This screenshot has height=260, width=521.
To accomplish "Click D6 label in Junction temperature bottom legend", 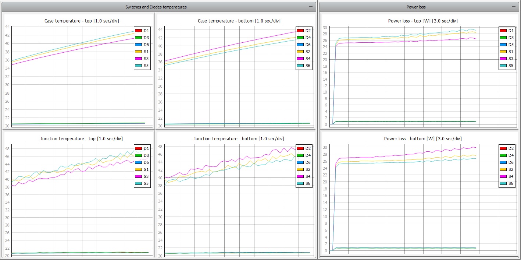I will 308,162.
